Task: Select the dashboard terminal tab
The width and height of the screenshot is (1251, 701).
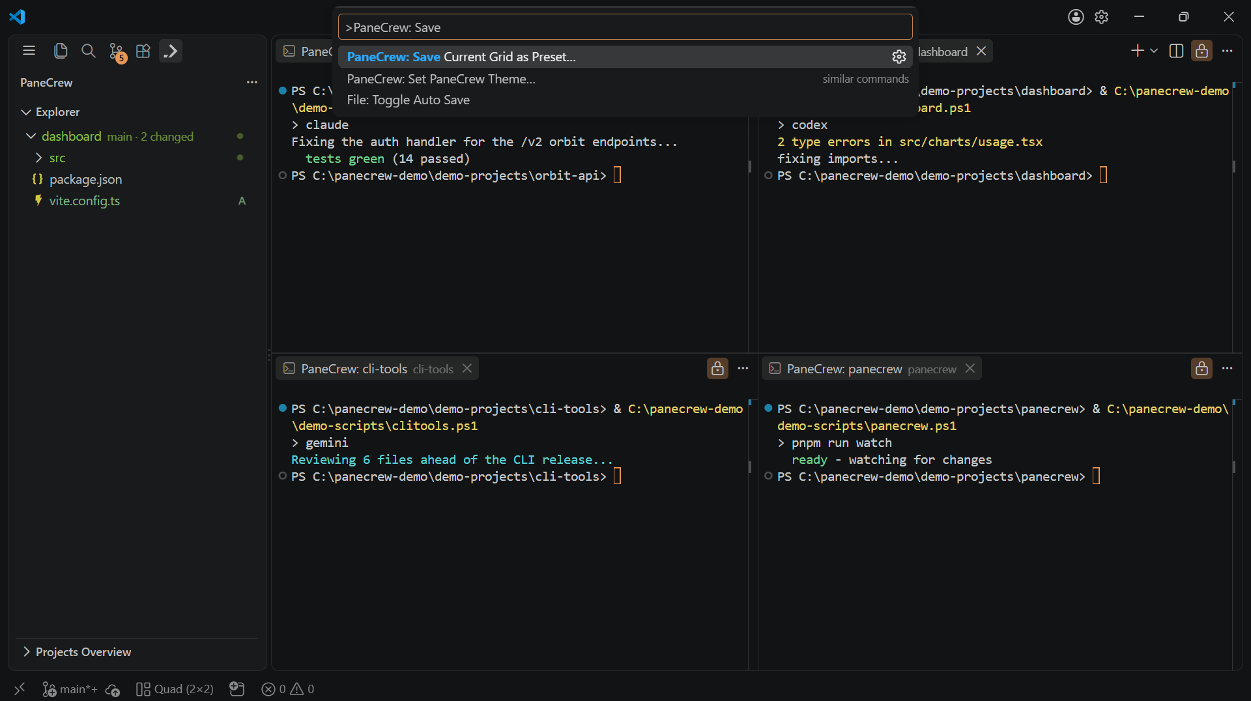Action: pos(942,51)
